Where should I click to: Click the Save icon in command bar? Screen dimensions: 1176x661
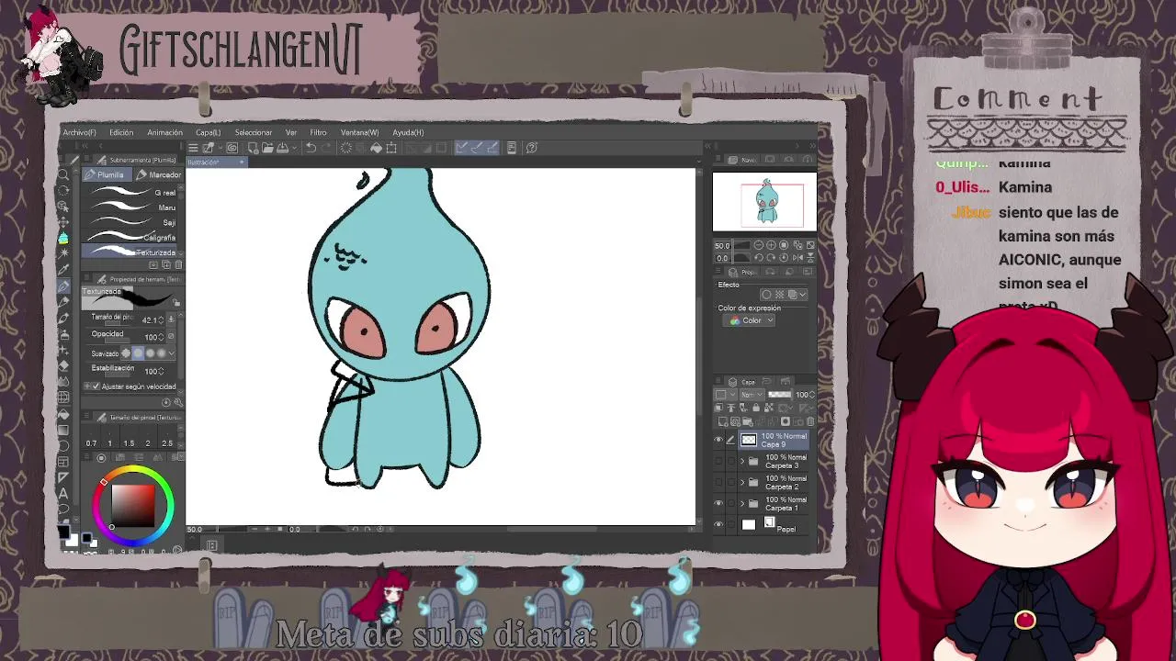coord(282,148)
